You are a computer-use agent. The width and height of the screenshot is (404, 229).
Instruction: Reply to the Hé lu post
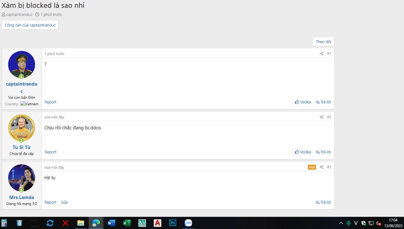323,202
